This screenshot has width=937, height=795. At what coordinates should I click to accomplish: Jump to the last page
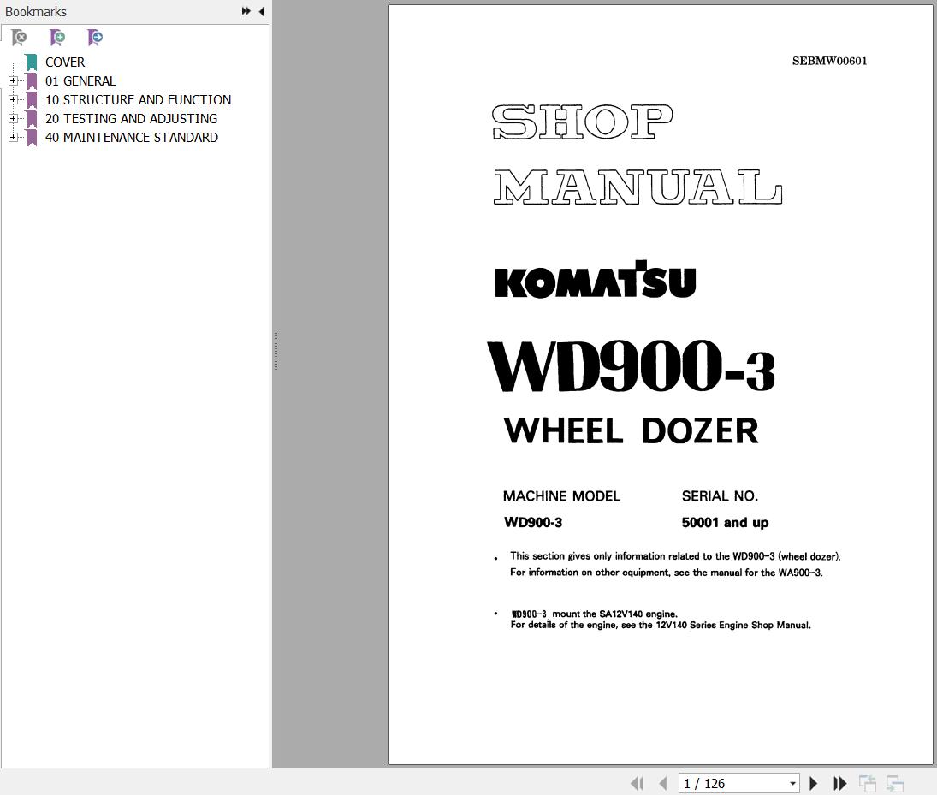click(x=839, y=783)
